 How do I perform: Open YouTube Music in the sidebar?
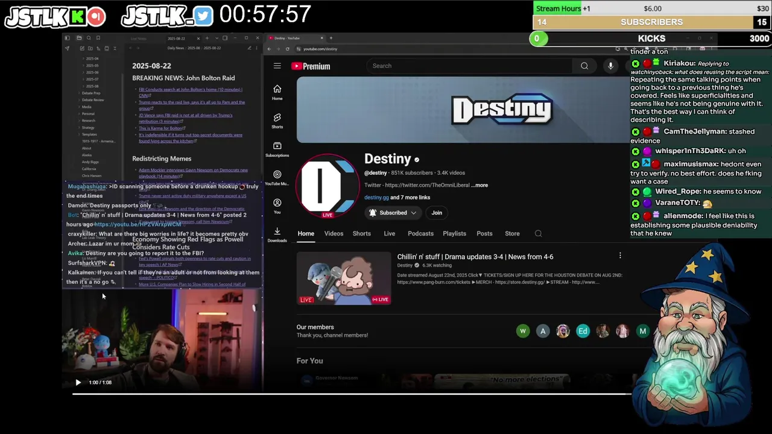click(x=277, y=177)
